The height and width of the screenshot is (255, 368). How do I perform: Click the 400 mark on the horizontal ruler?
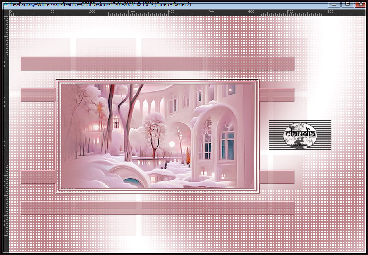tap(172, 12)
